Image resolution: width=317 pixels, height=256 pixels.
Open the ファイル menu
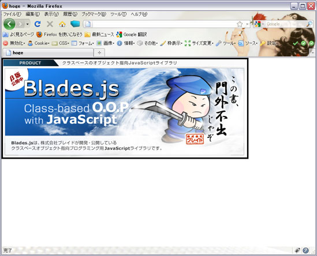tap(12, 14)
